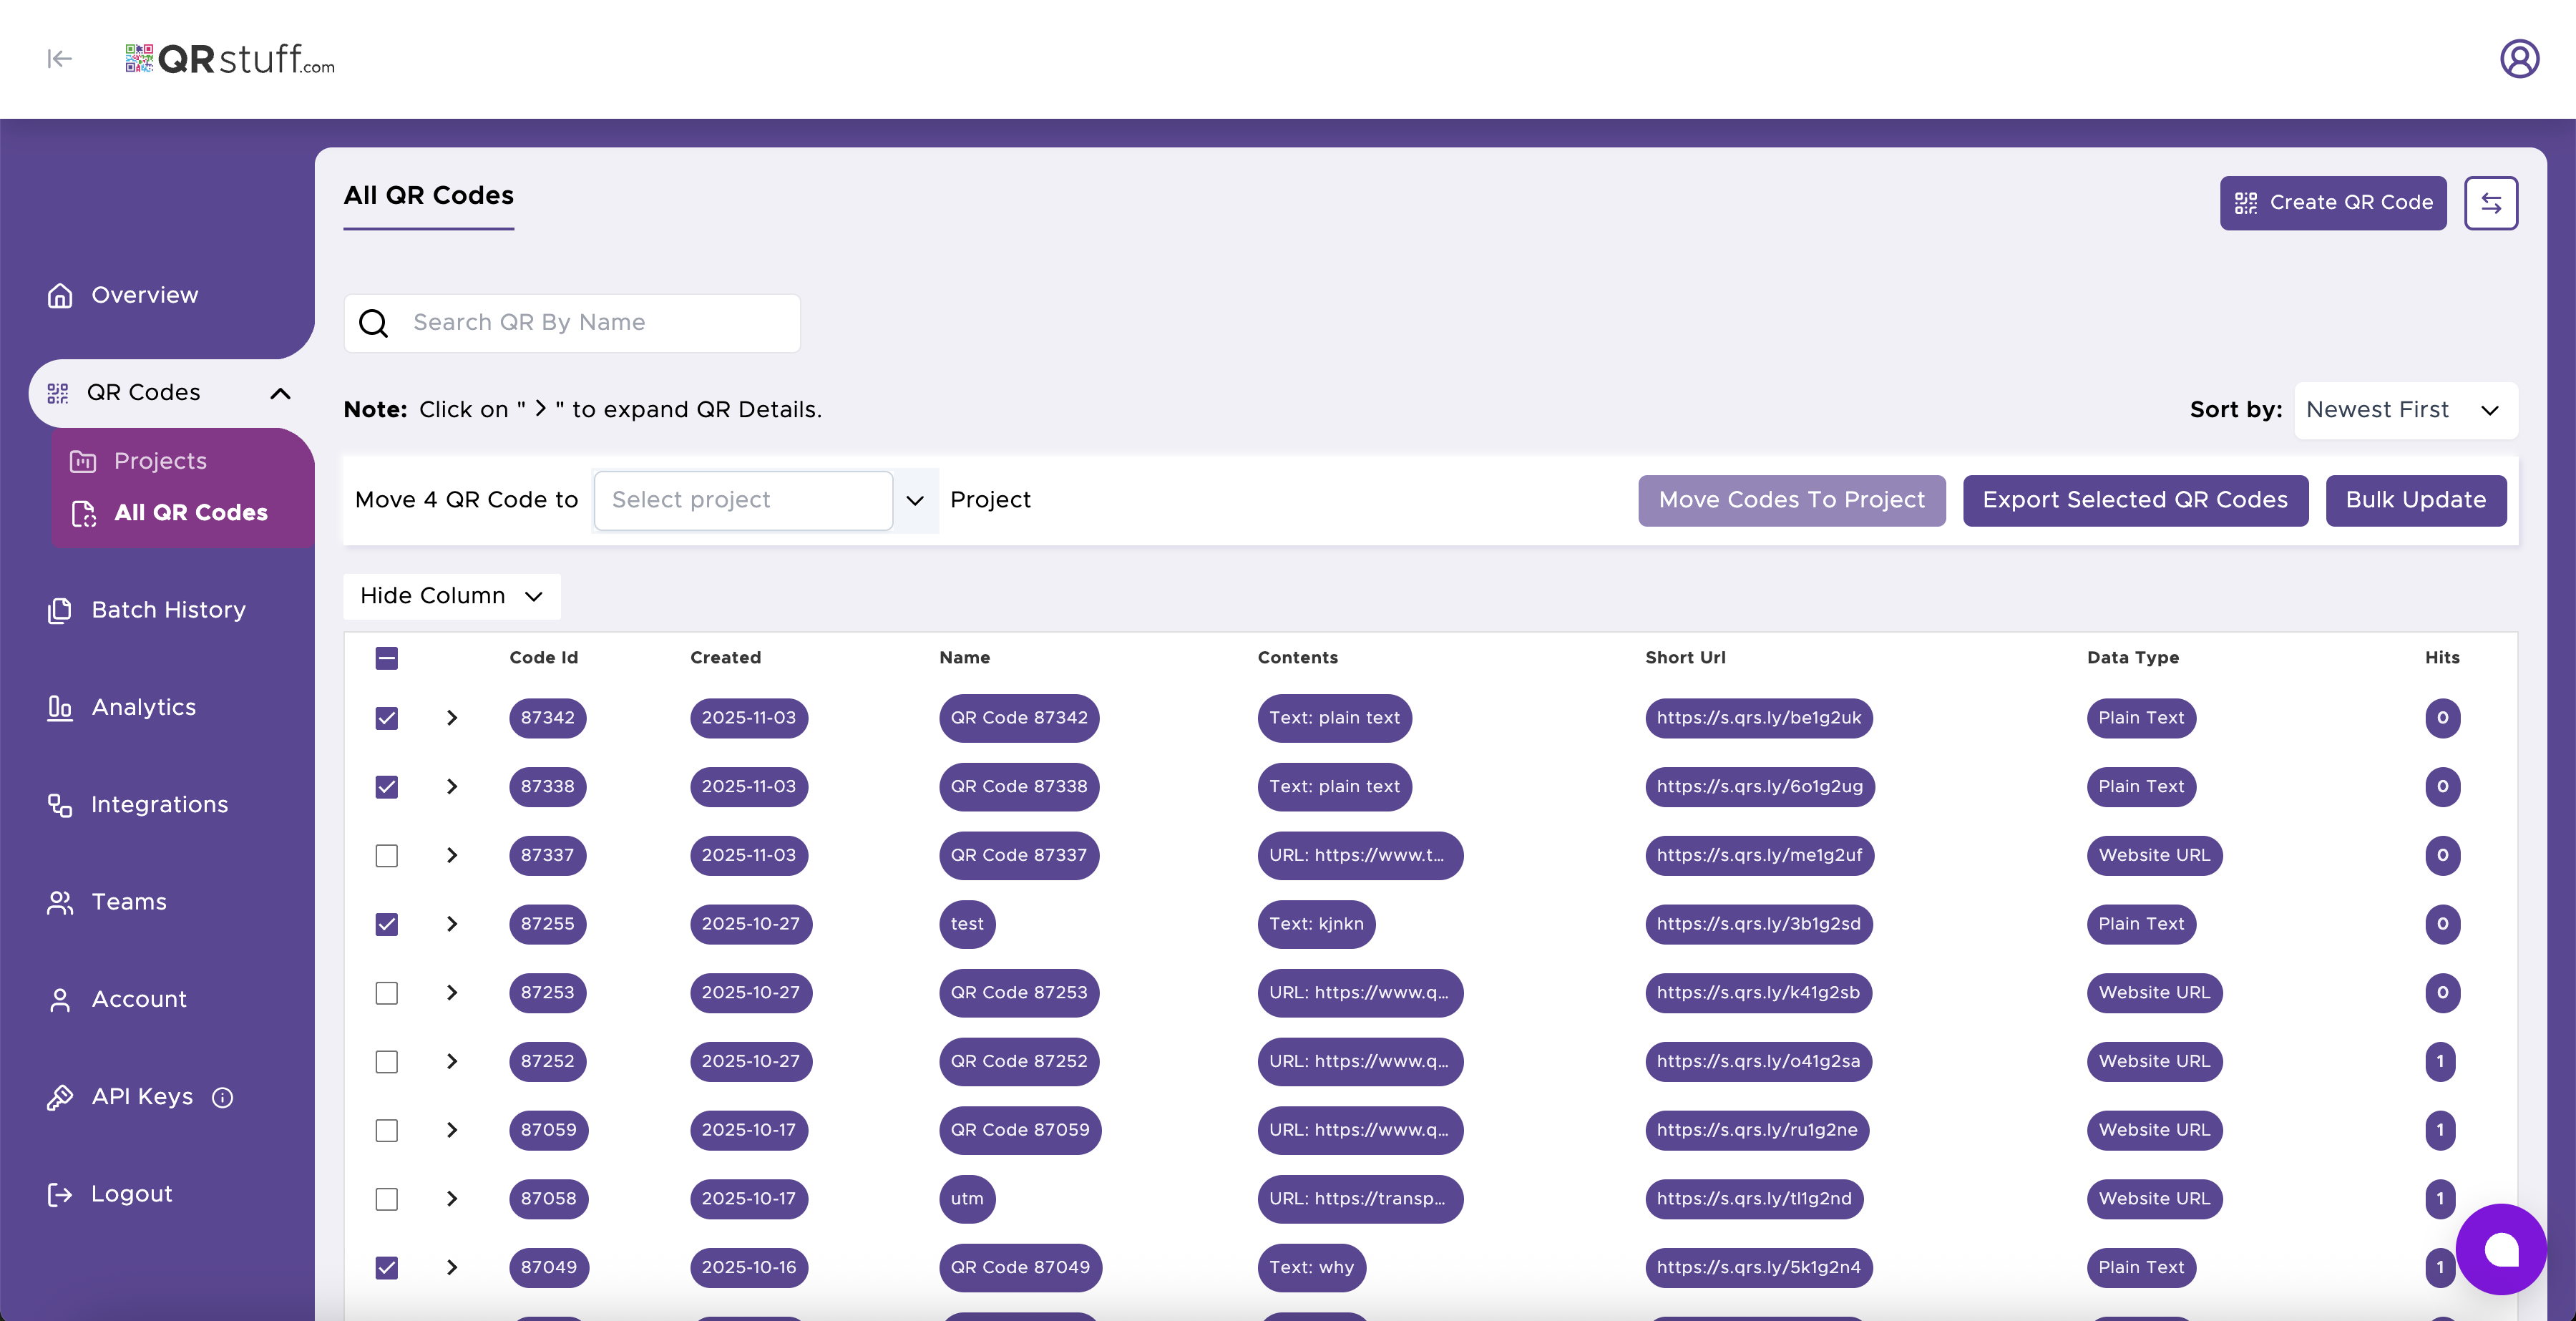This screenshot has height=1321, width=2576.
Task: Click the Search QR By Name field
Action: (571, 322)
